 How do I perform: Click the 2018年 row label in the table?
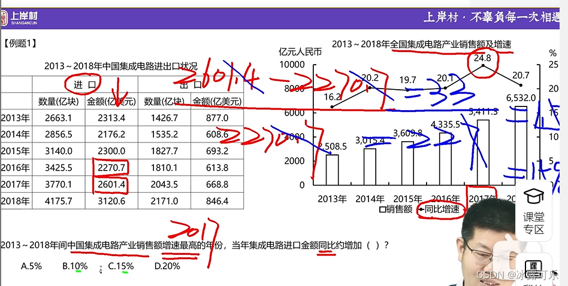coord(15,201)
